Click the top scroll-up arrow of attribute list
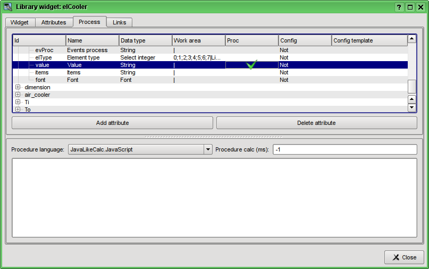 412,39
